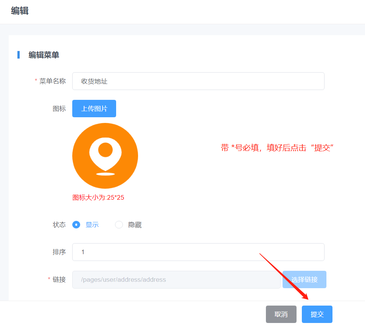Click the 编辑 page title
Viewport: 365px width, 326px height.
tap(20, 11)
